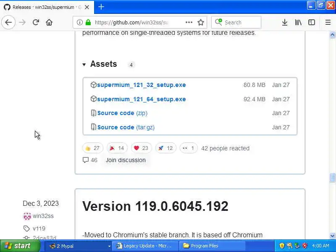Open page actions three-dot menu
This screenshot has width=336, height=252.
click(189, 22)
